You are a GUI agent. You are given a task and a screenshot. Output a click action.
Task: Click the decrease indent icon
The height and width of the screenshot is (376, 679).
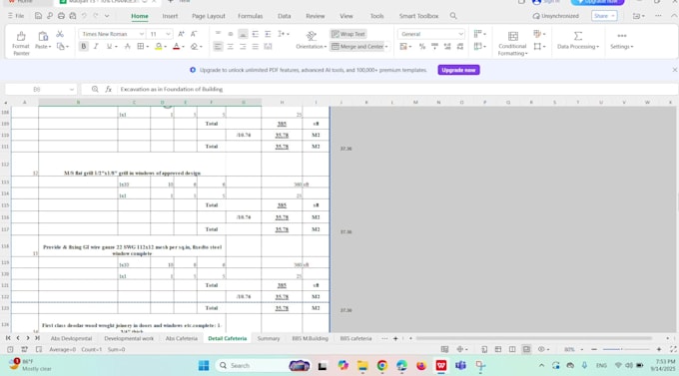pos(255,34)
